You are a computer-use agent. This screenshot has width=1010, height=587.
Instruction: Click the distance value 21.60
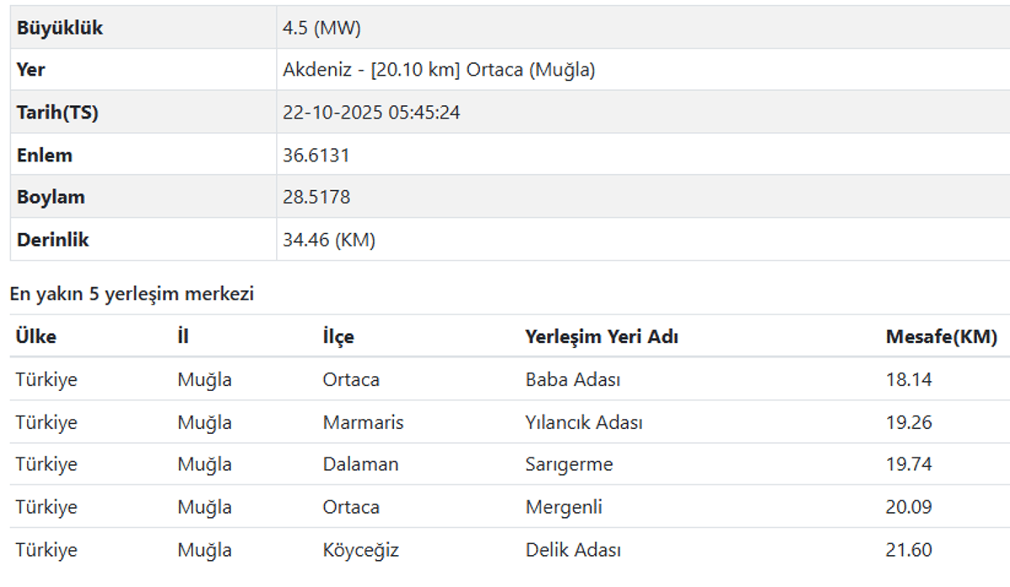pos(910,550)
